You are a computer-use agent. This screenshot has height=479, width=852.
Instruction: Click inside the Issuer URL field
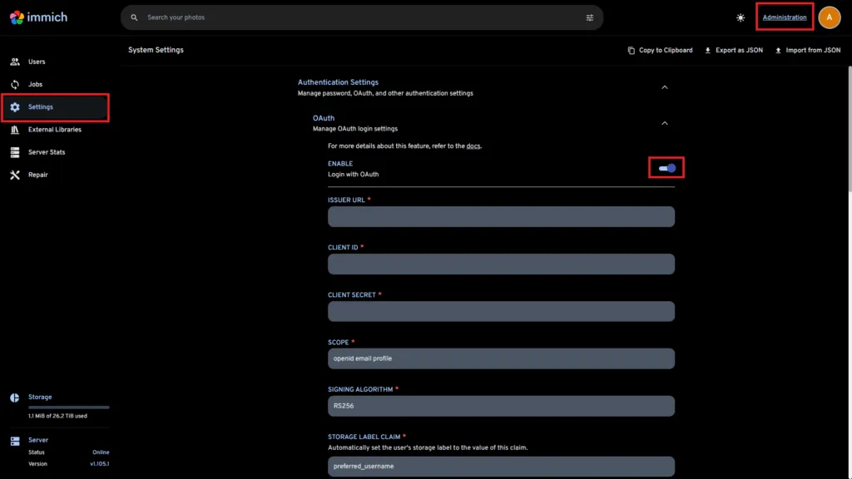(501, 216)
